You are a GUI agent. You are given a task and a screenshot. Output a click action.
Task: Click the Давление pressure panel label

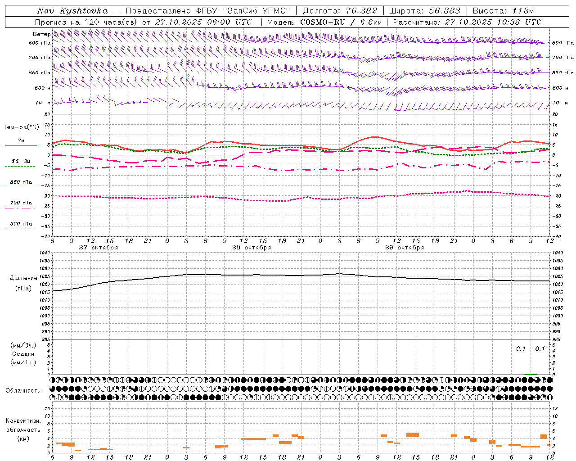pos(23,278)
